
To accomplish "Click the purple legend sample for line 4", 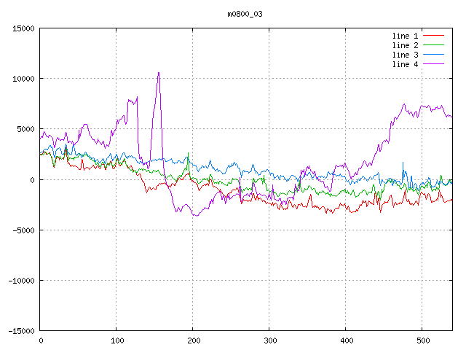I will (434, 64).
